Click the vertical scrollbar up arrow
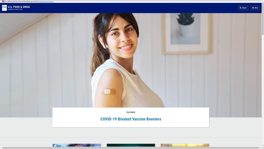Screen dimensions: 264x149 (x=263, y=1)
